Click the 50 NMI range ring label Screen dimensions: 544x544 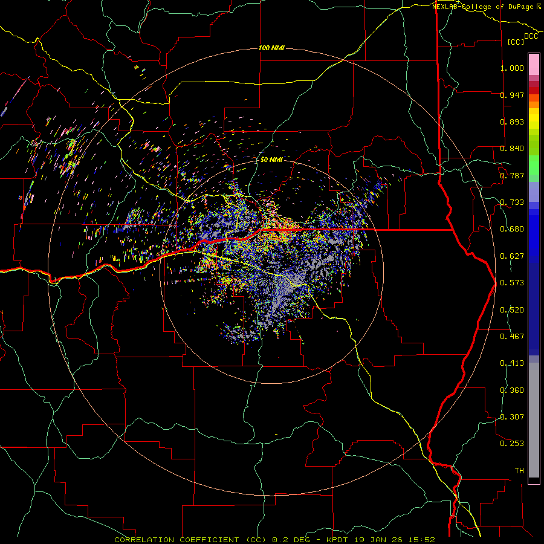271,160
